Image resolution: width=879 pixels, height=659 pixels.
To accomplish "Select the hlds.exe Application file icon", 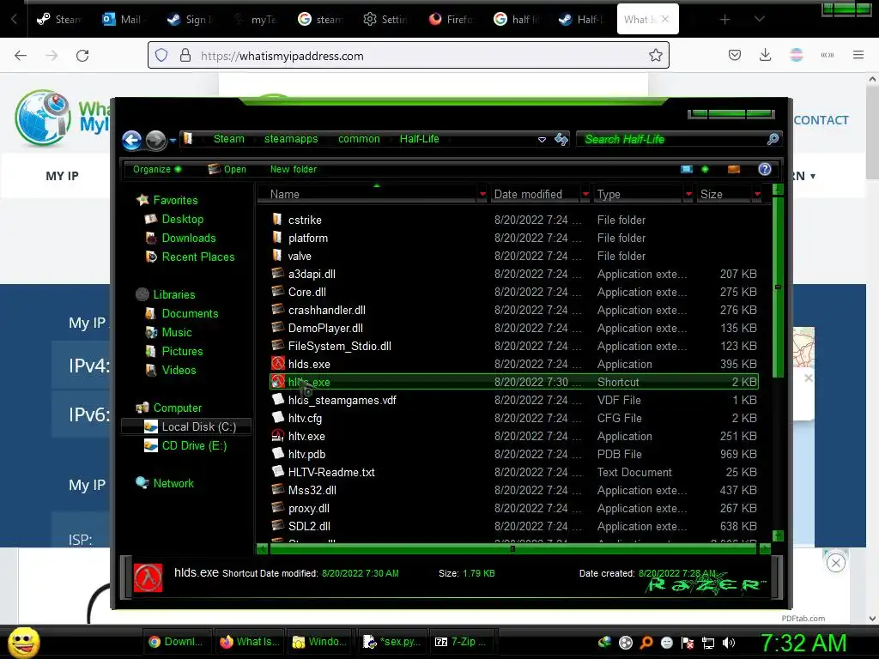I will pos(278,364).
